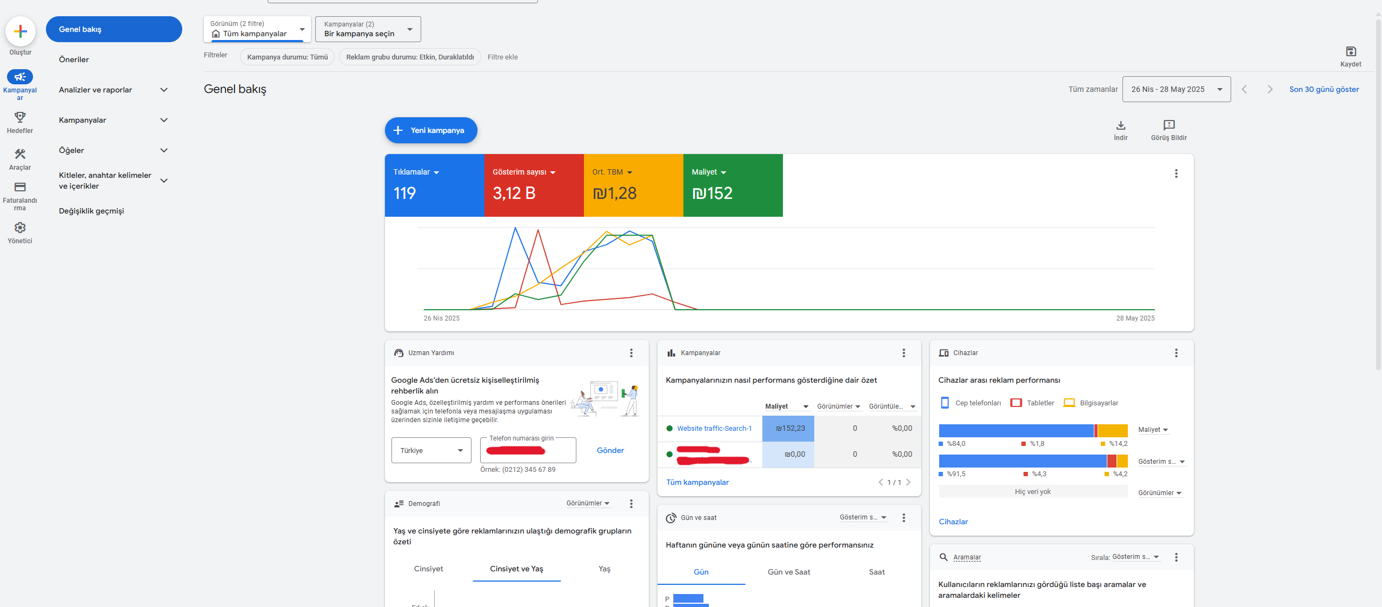Open Maliyet column dropdown in Kampanyalar card
The height and width of the screenshot is (607, 1382).
(787, 406)
